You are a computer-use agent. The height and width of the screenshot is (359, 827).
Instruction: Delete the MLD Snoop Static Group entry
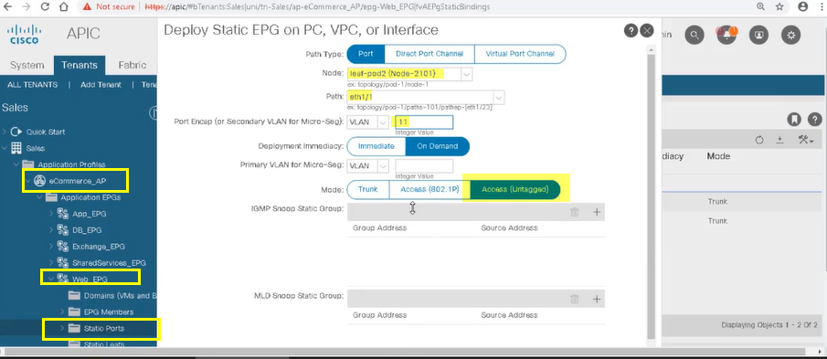[575, 299]
